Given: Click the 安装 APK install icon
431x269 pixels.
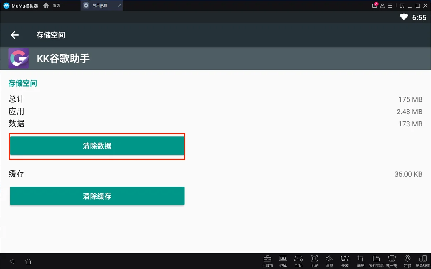Looking at the screenshot, I should (345, 261).
